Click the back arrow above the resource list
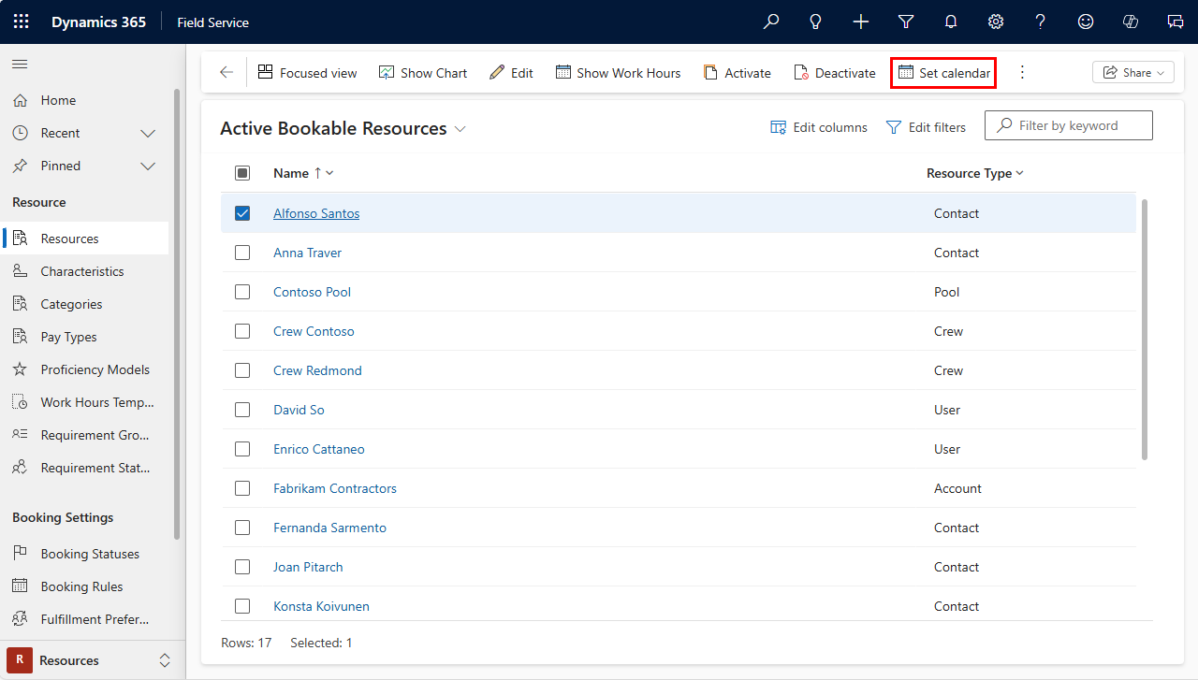Screen dimensions: 1198x680 (x=226, y=72)
